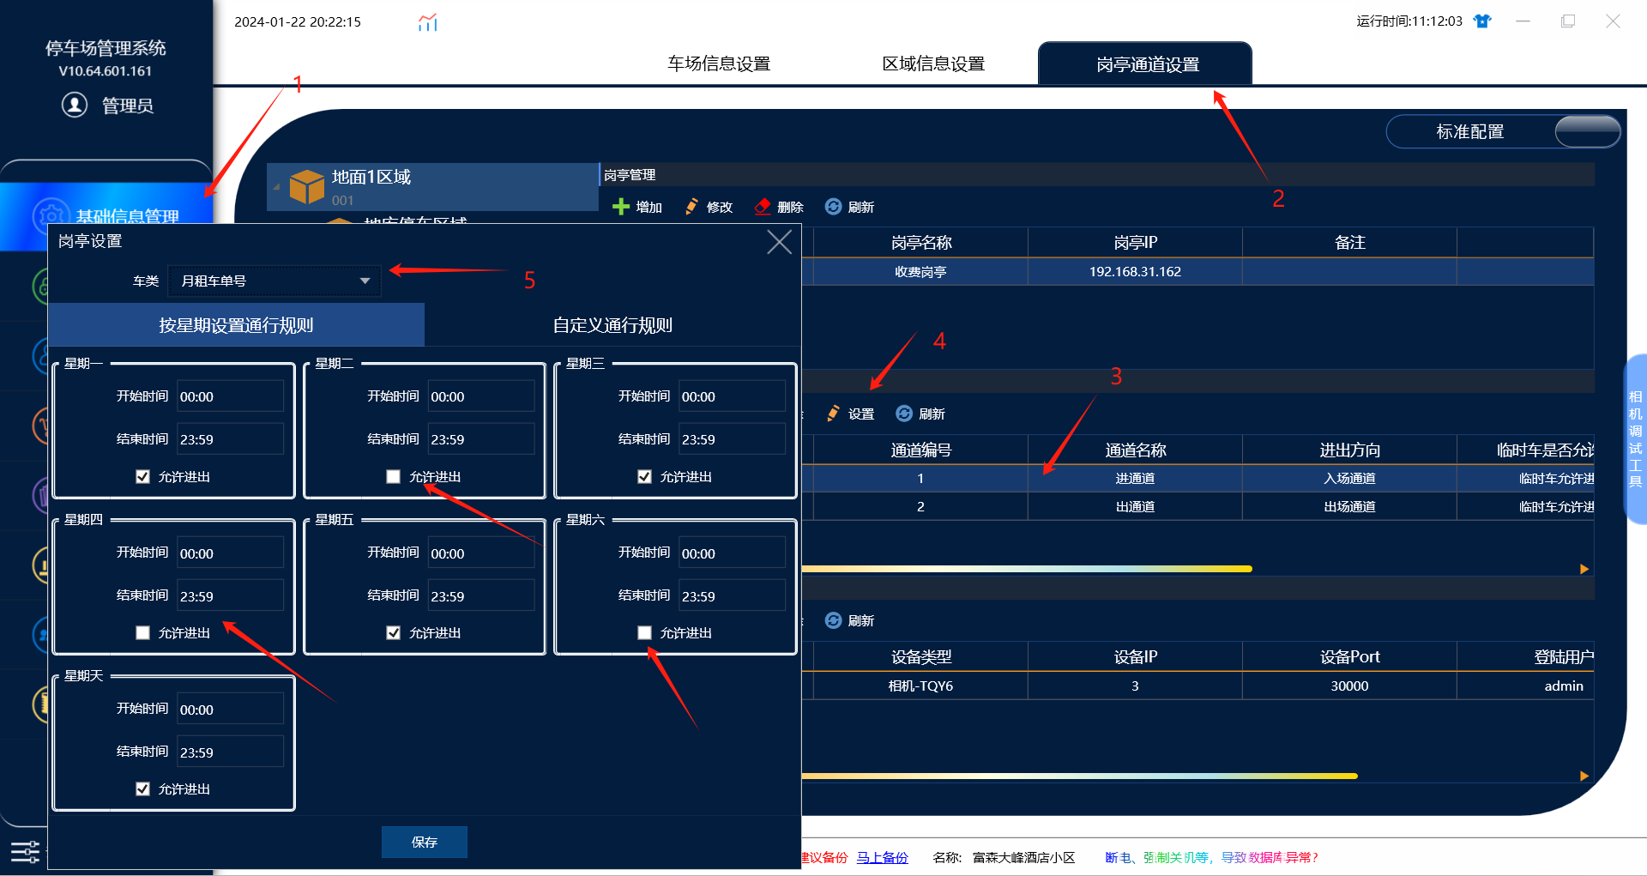Click the right arrow of the channel table scrollbar
Viewport: 1647px width, 876px height.
coord(1584,569)
